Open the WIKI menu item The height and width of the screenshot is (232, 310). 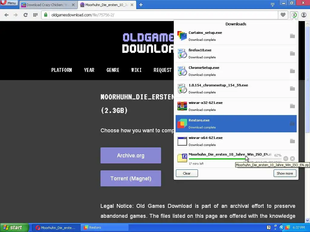coord(137,70)
